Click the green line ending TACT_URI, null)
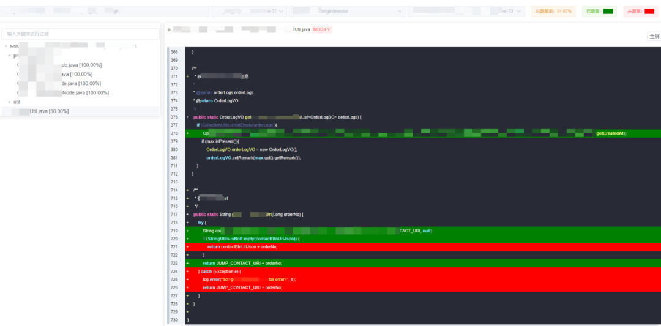 [x=423, y=231]
